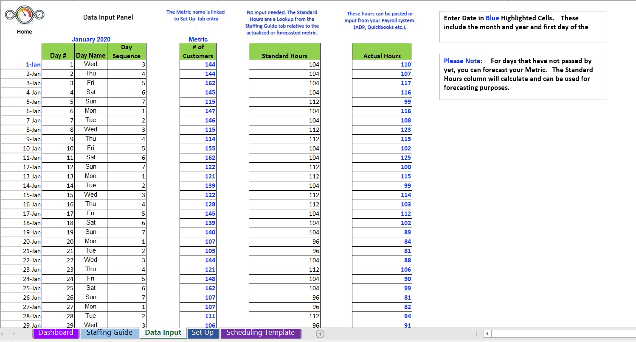Select customers cell for 10-Jan showing 155
Screen dimensions: 636x342
pyautogui.click(x=198, y=148)
